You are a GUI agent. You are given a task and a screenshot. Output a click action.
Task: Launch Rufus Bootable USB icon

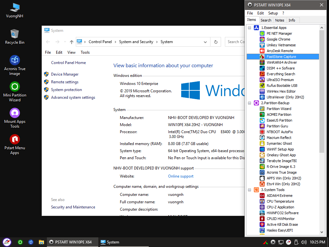[262, 86]
